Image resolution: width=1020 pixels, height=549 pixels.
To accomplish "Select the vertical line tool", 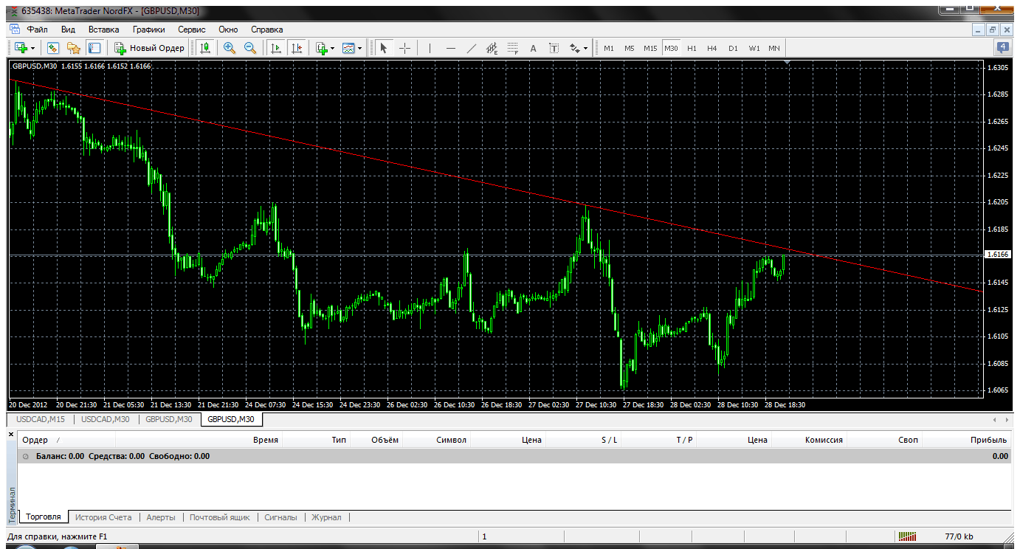I will tap(430, 48).
